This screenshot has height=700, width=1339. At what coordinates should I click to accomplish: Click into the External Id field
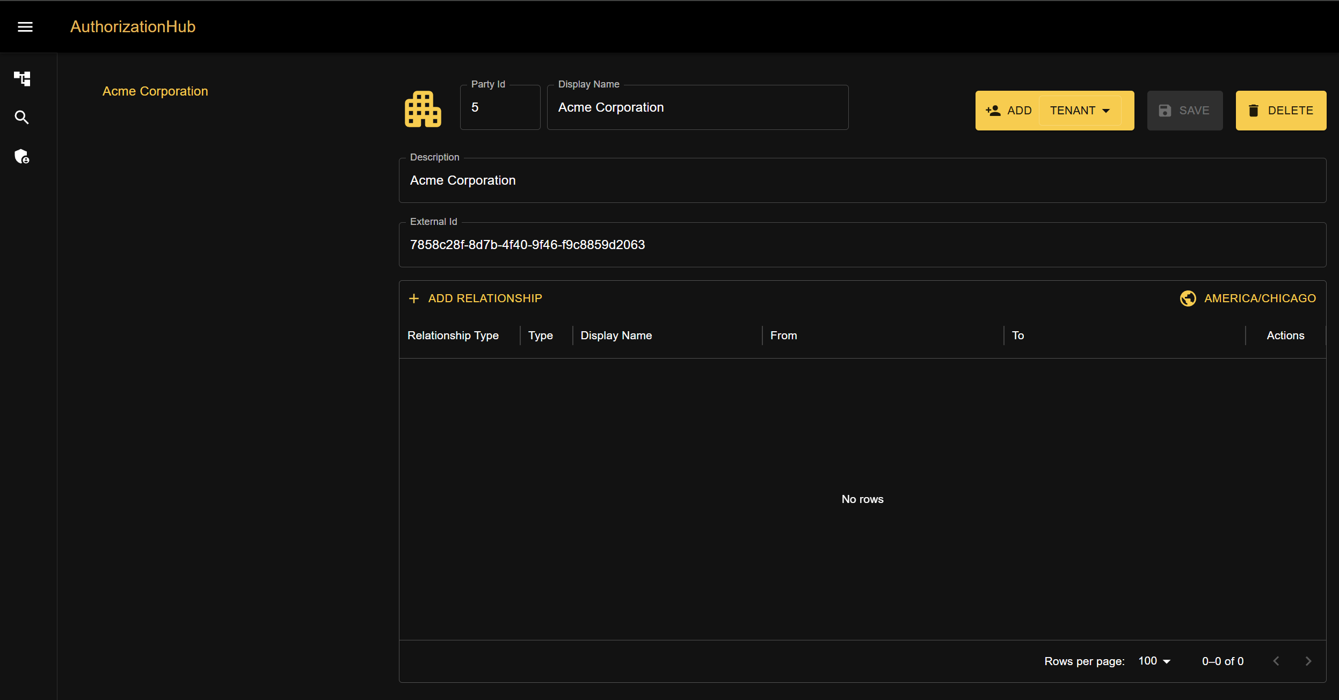[862, 245]
